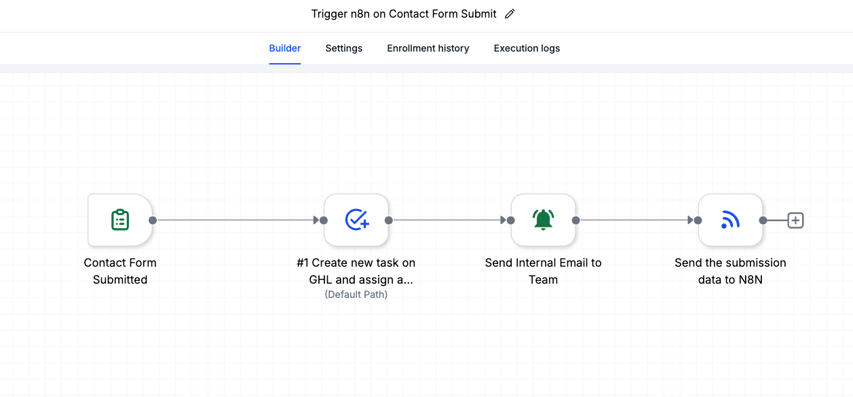
Task: Click the pencil icon to rename workflow
Action: coord(510,14)
